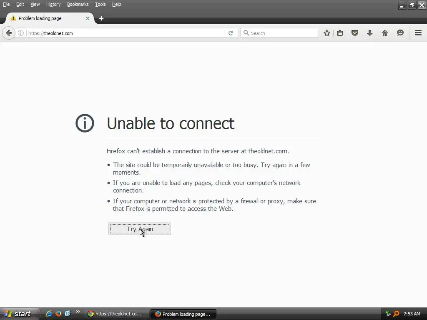Launch Internet Explorer from Quick Launch
The width and height of the screenshot is (427, 320).
click(49, 314)
